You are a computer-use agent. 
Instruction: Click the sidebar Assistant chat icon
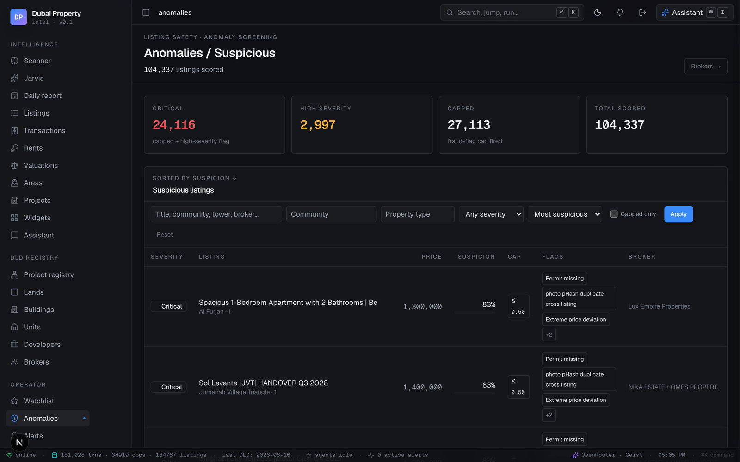click(14, 235)
